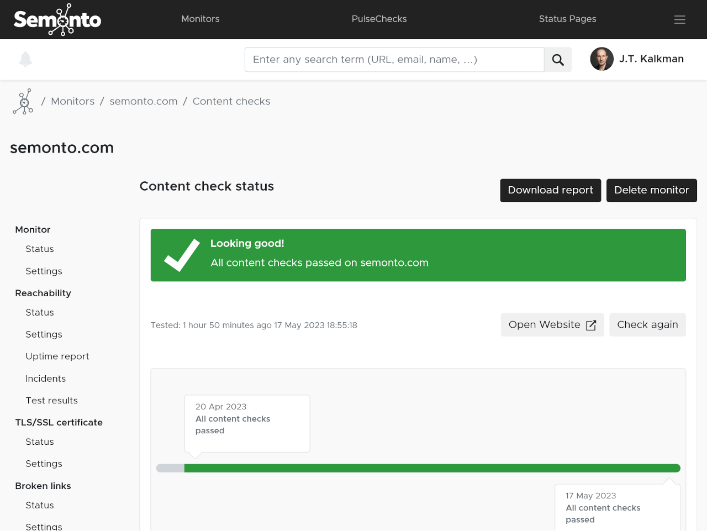This screenshot has height=531, width=707.
Task: Open Status under Broken links
Action: point(40,506)
